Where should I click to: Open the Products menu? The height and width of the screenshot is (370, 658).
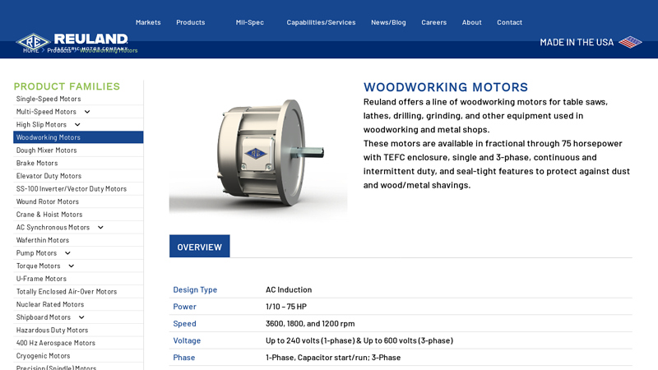191,22
